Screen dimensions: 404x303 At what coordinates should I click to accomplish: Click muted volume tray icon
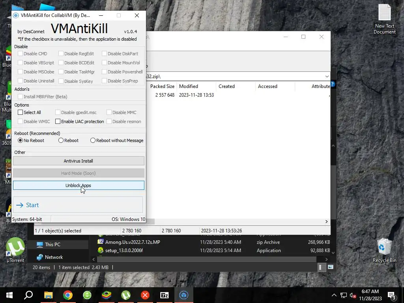[x=353, y=295]
